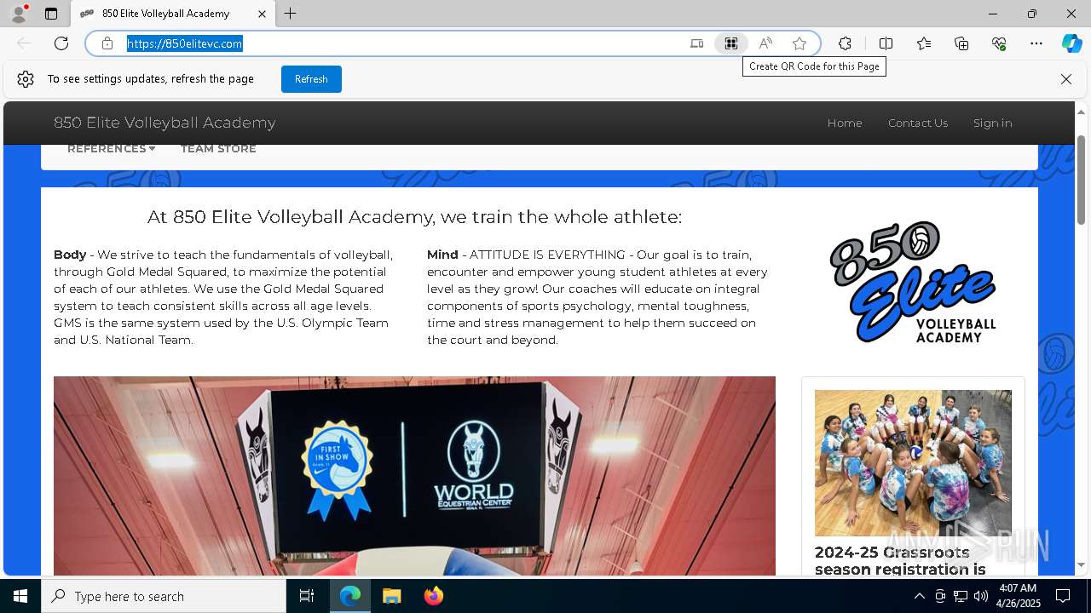
Task: Go to the 850 Elite Volleyball Academy brand link
Action: point(165,123)
